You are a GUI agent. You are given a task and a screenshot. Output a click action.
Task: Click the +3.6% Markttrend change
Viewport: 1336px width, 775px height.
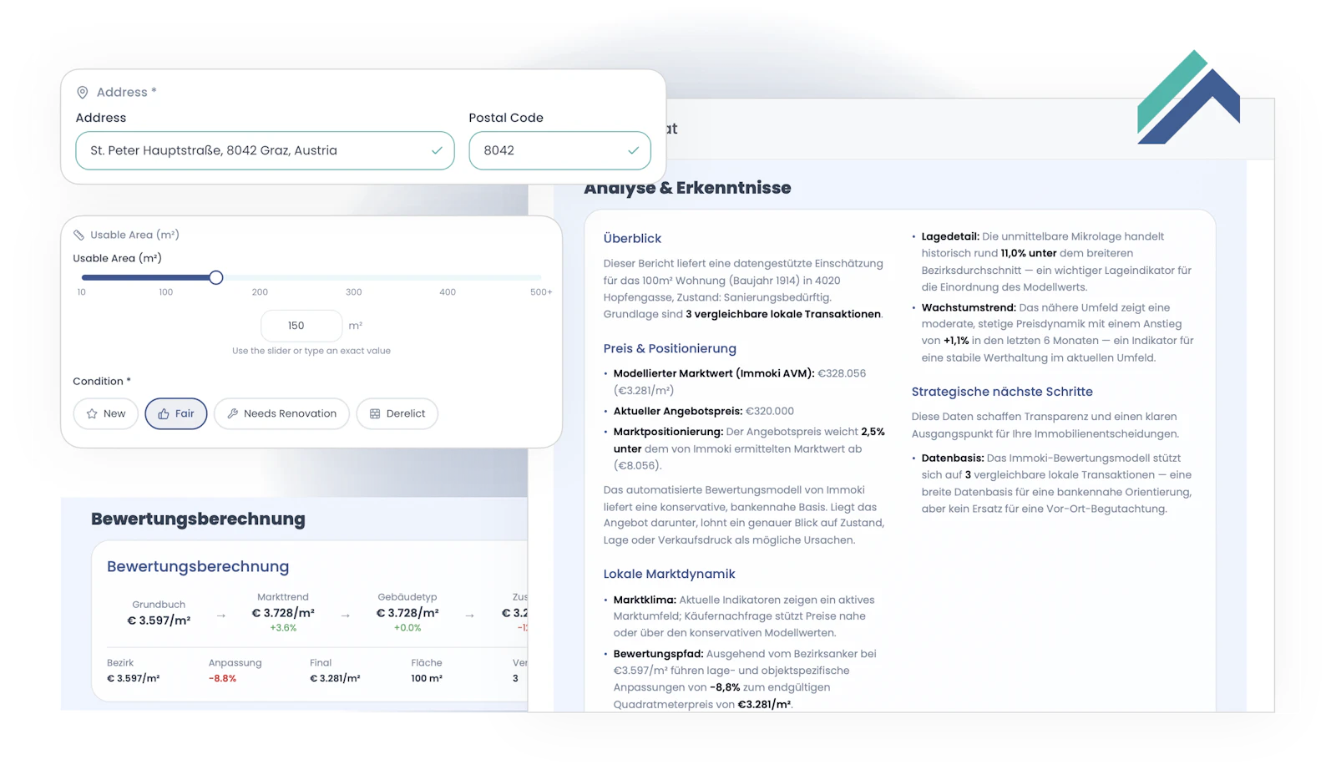point(283,628)
